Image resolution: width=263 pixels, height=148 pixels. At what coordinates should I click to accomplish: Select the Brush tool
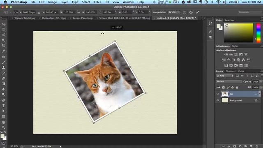tap(3, 62)
